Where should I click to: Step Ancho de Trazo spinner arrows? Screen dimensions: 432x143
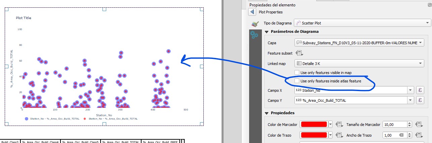tap(409, 135)
